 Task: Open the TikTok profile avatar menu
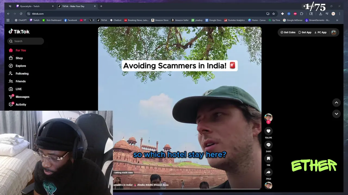(x=334, y=32)
